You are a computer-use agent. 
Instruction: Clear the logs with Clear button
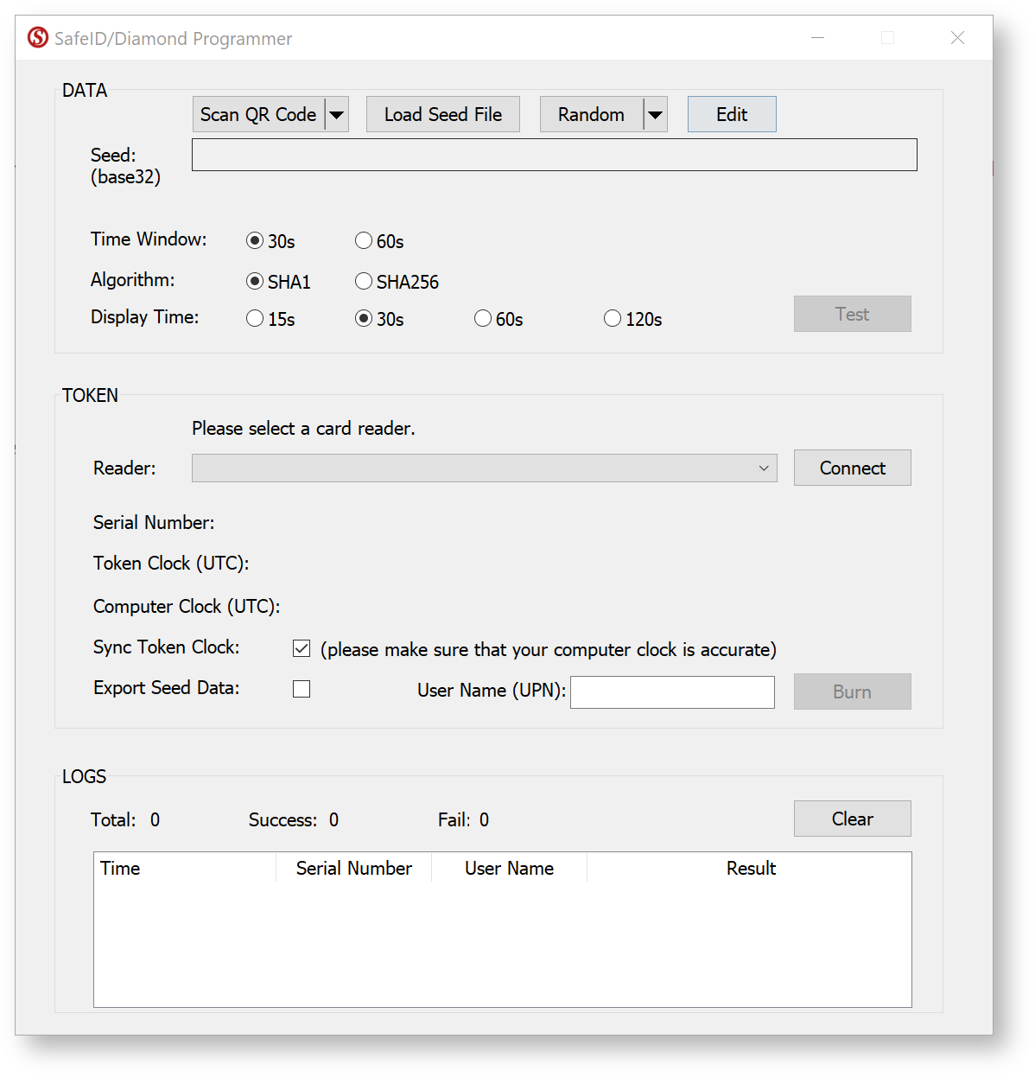(x=852, y=819)
